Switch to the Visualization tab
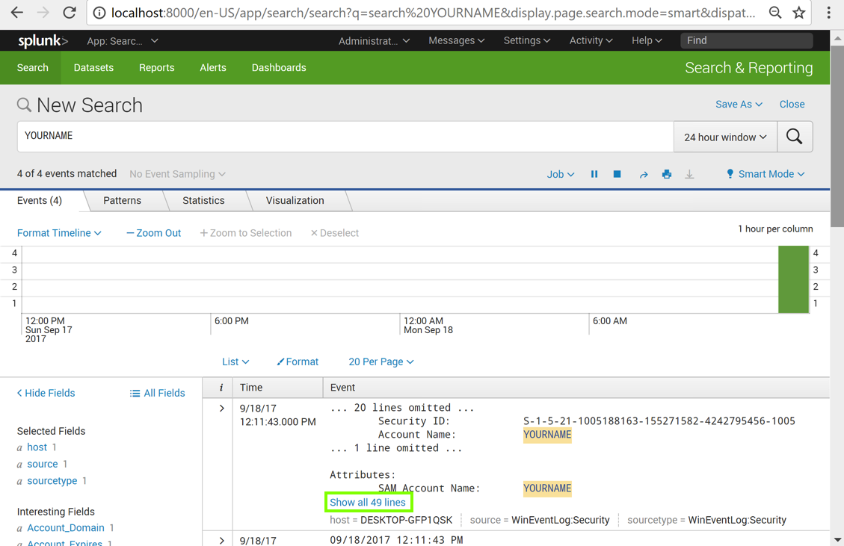 [295, 201]
